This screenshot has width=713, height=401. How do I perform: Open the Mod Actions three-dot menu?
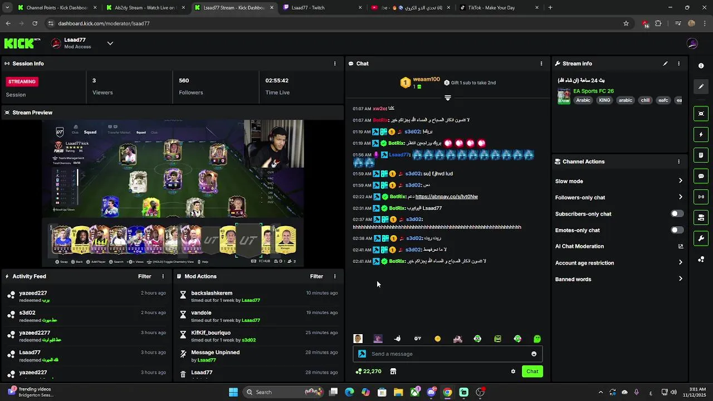(x=335, y=276)
